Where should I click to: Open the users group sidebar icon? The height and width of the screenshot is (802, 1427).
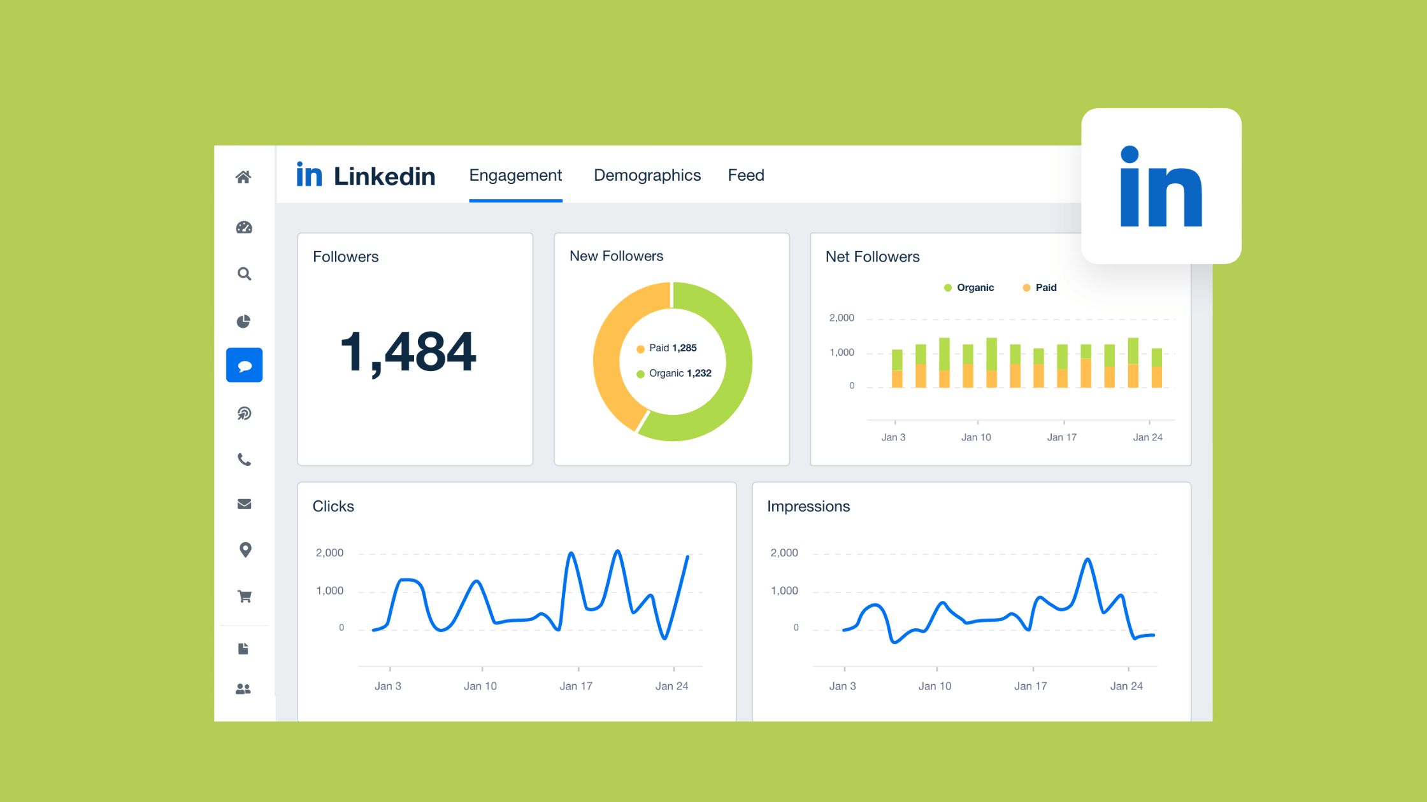pyautogui.click(x=243, y=689)
